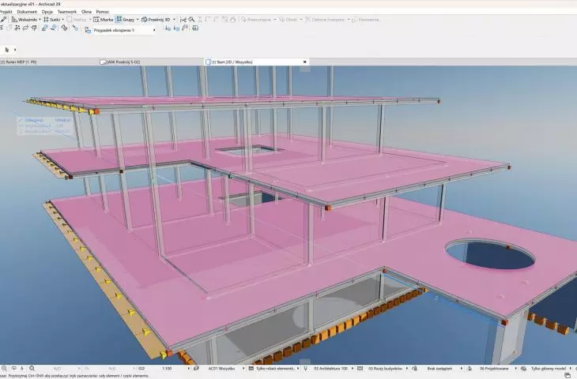The width and height of the screenshot is (577, 379).
Task: Click the second-row icon with red arrows
Action: coord(17,28)
